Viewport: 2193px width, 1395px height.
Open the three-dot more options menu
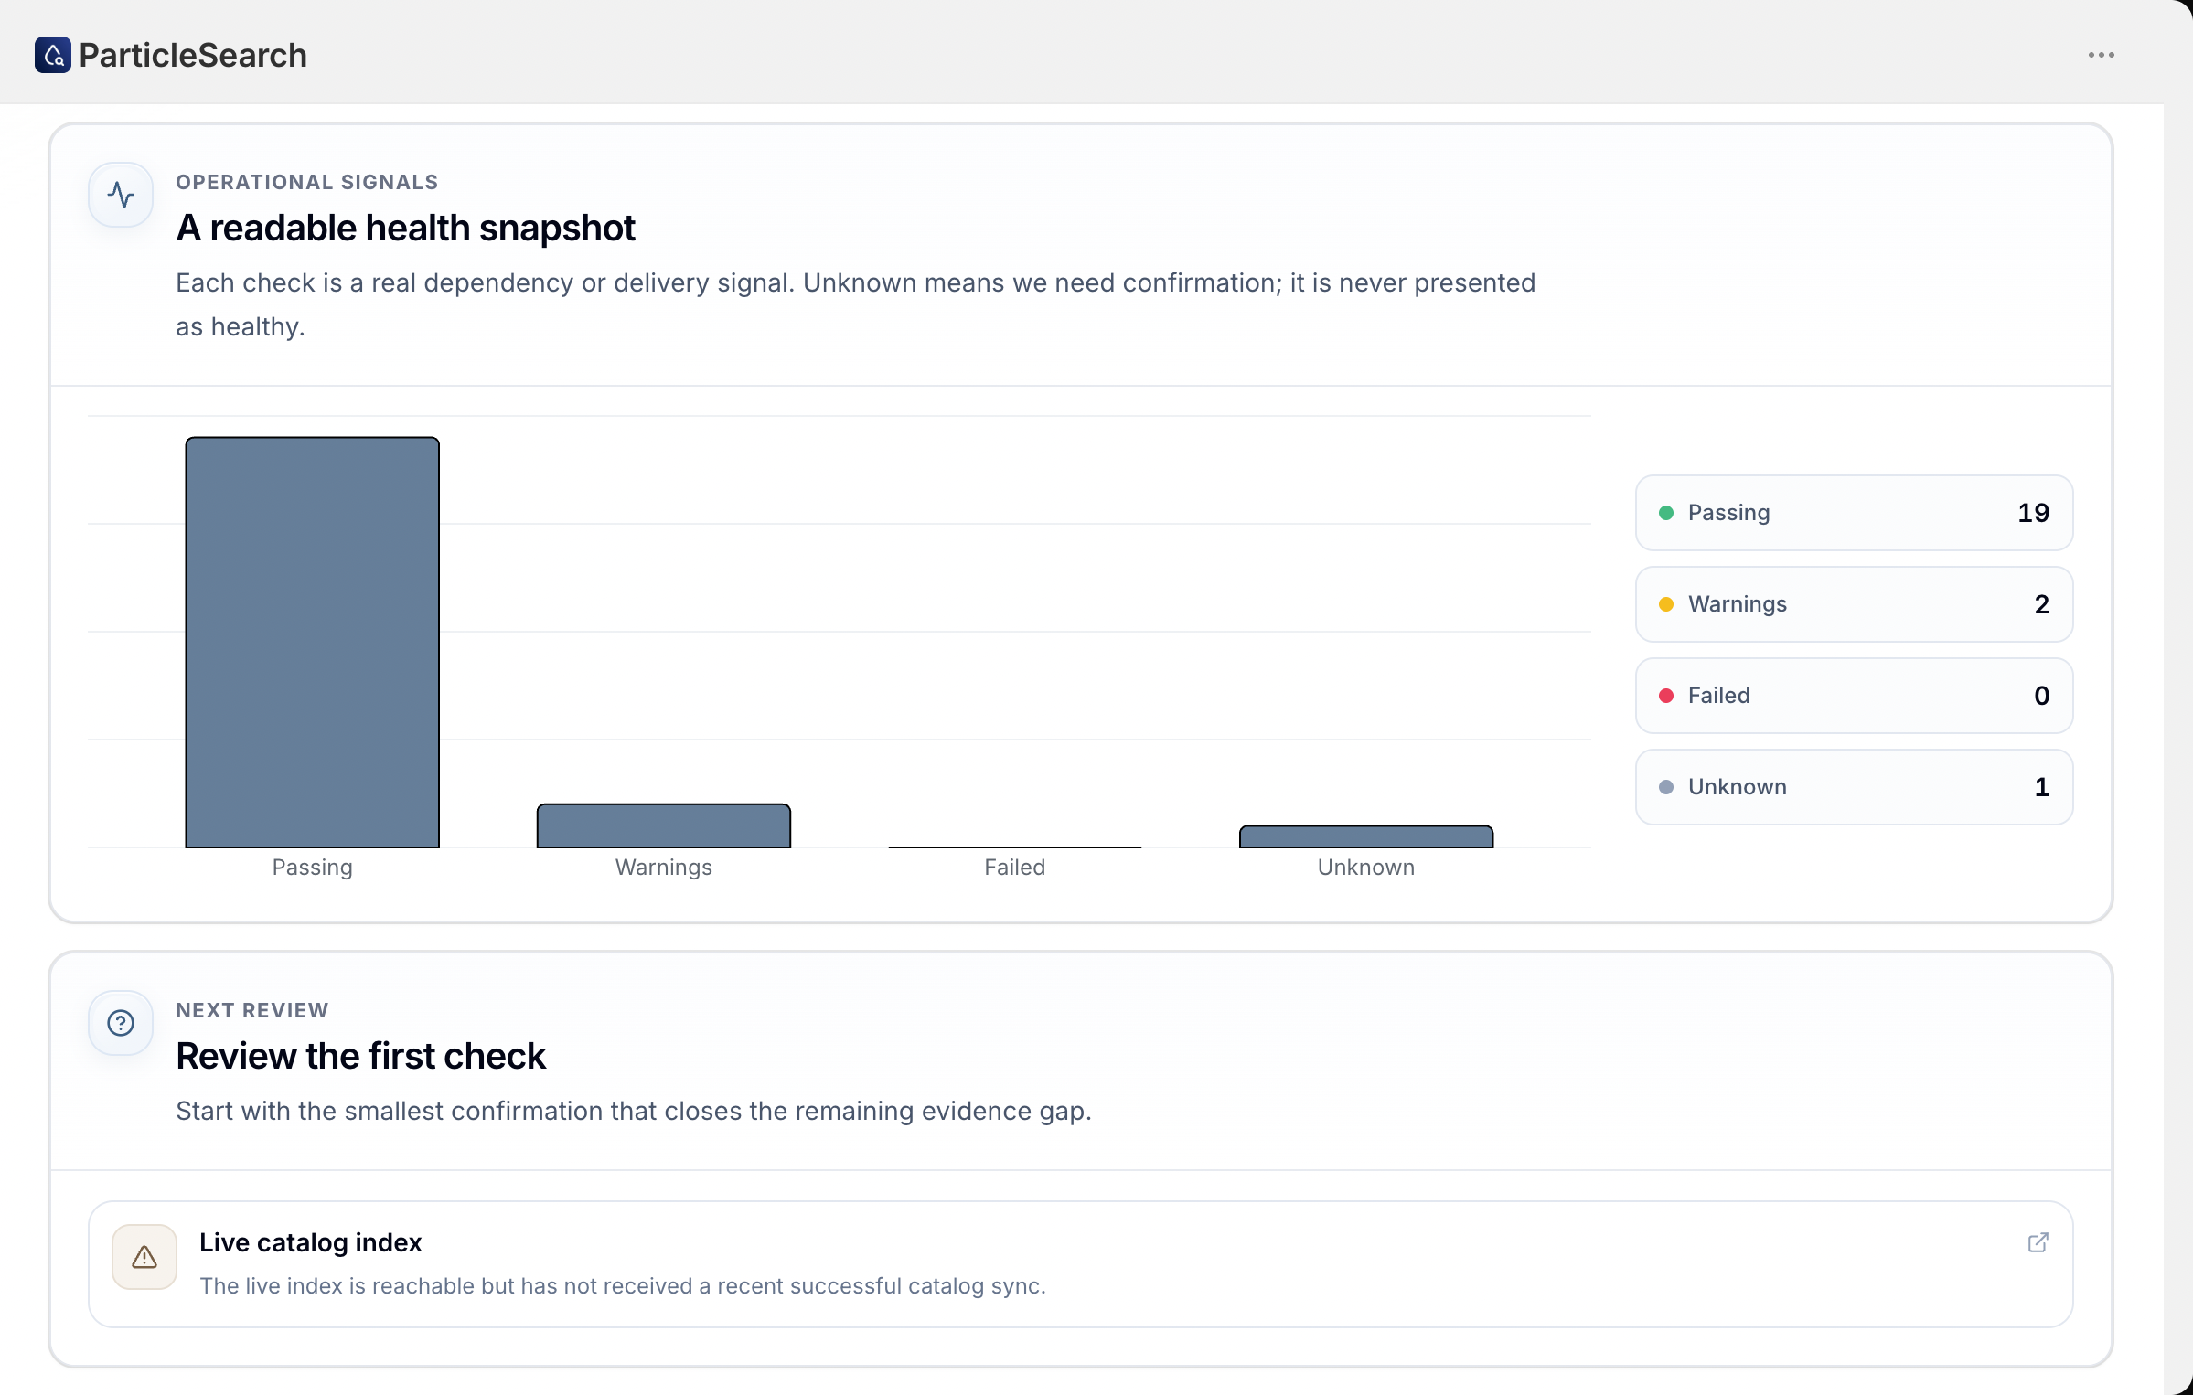pos(2101,55)
